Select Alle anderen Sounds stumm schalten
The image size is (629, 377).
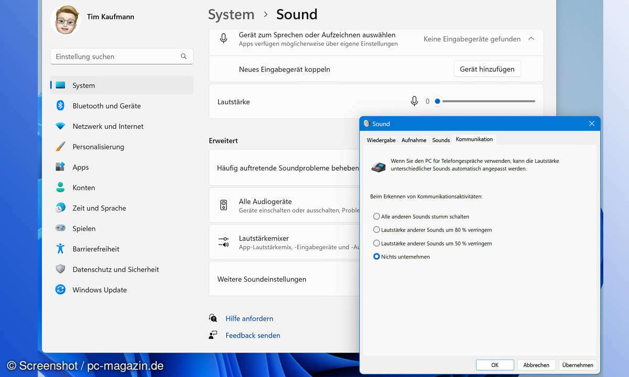[x=376, y=216]
